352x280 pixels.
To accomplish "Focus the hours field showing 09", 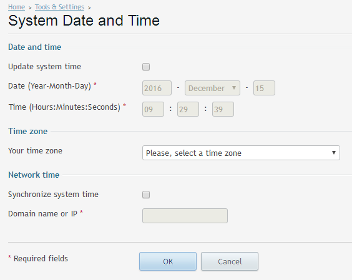I will coord(153,109).
